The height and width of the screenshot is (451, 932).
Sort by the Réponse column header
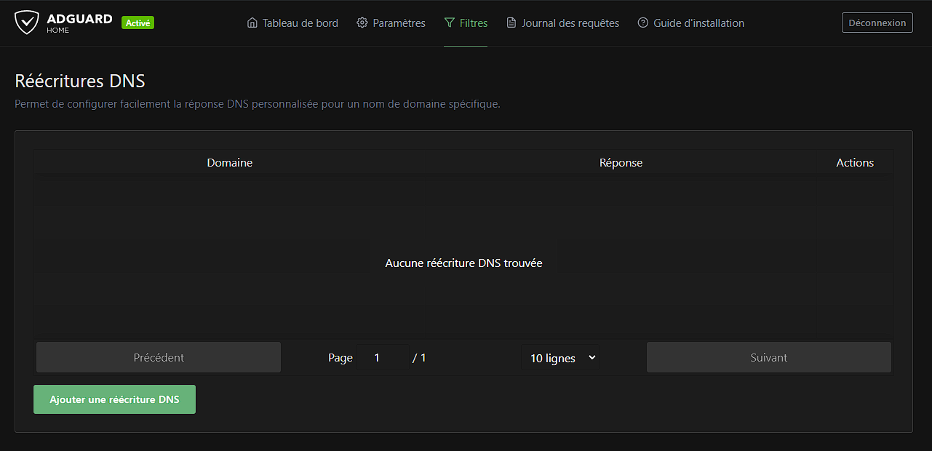(621, 162)
